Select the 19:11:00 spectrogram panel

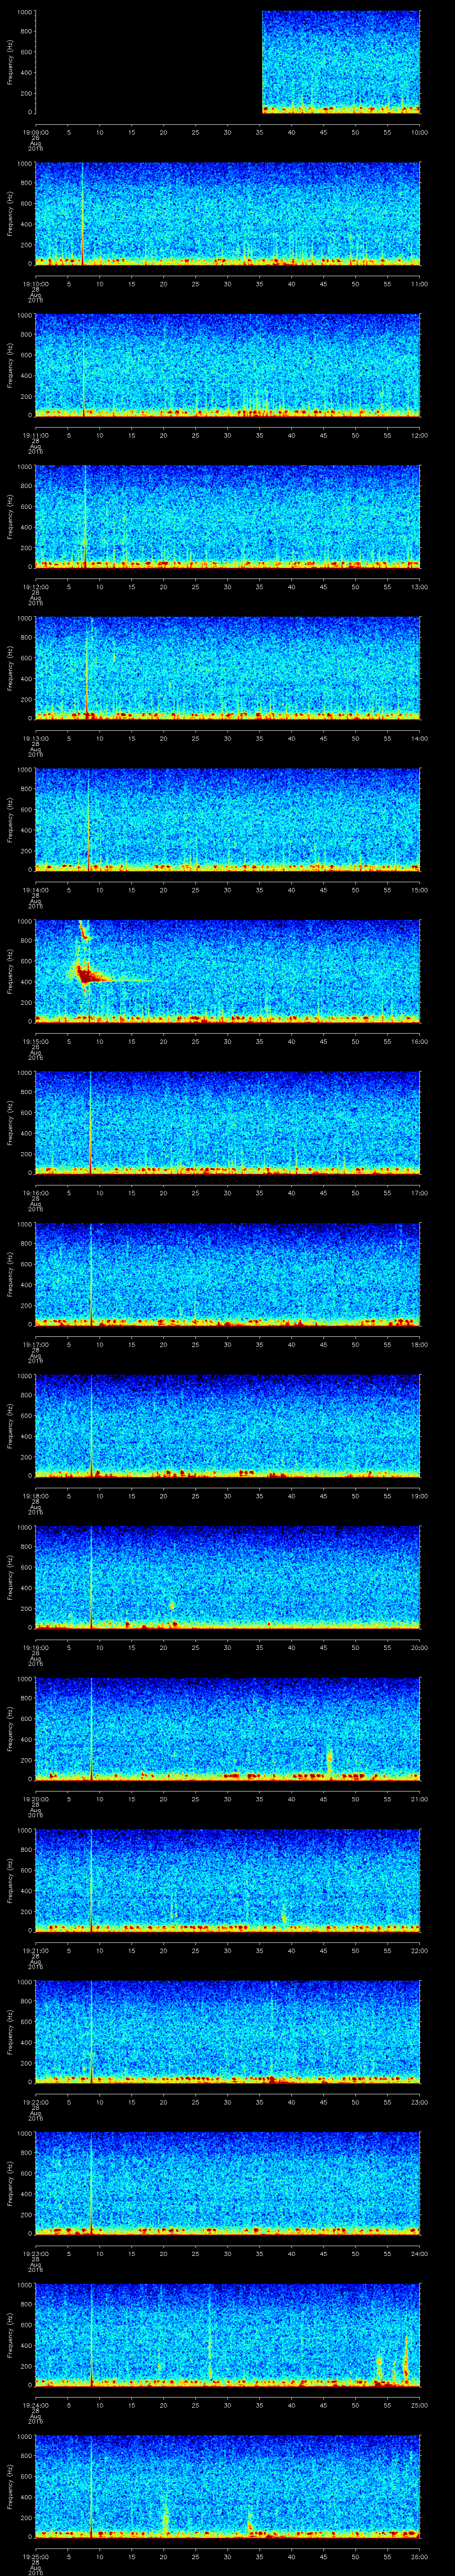(227, 365)
